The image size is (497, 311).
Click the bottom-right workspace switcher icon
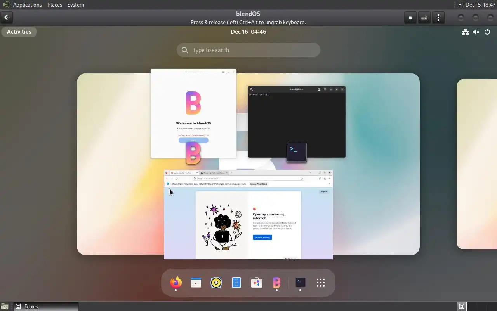tap(462, 306)
